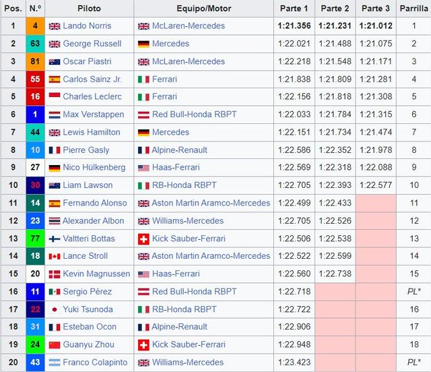Open the George Russell driver link
The width and height of the screenshot is (431, 372).
92,44
